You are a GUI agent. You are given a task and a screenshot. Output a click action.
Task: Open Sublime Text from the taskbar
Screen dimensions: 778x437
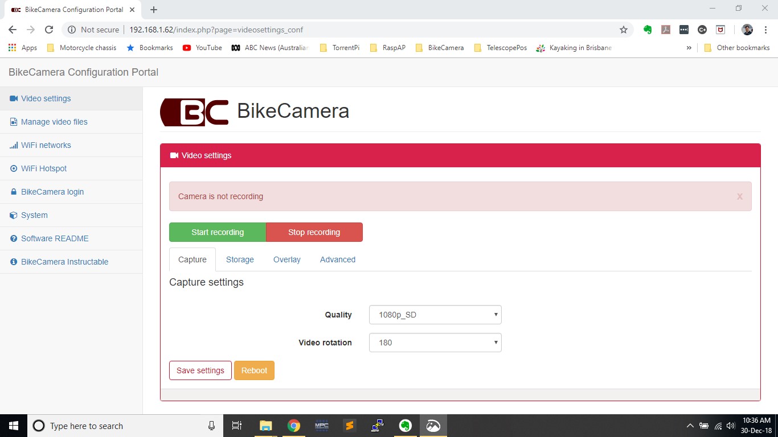click(x=350, y=426)
